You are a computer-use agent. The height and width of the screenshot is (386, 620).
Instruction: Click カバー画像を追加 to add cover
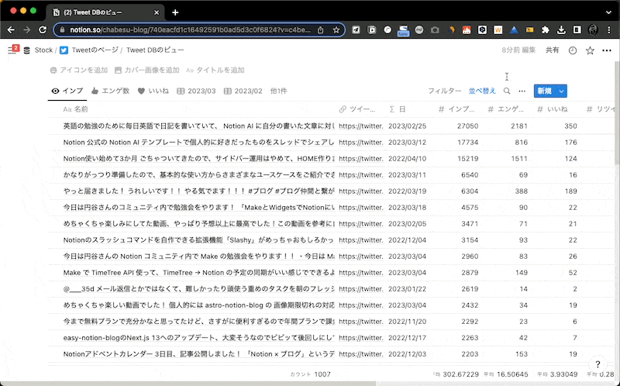146,70
